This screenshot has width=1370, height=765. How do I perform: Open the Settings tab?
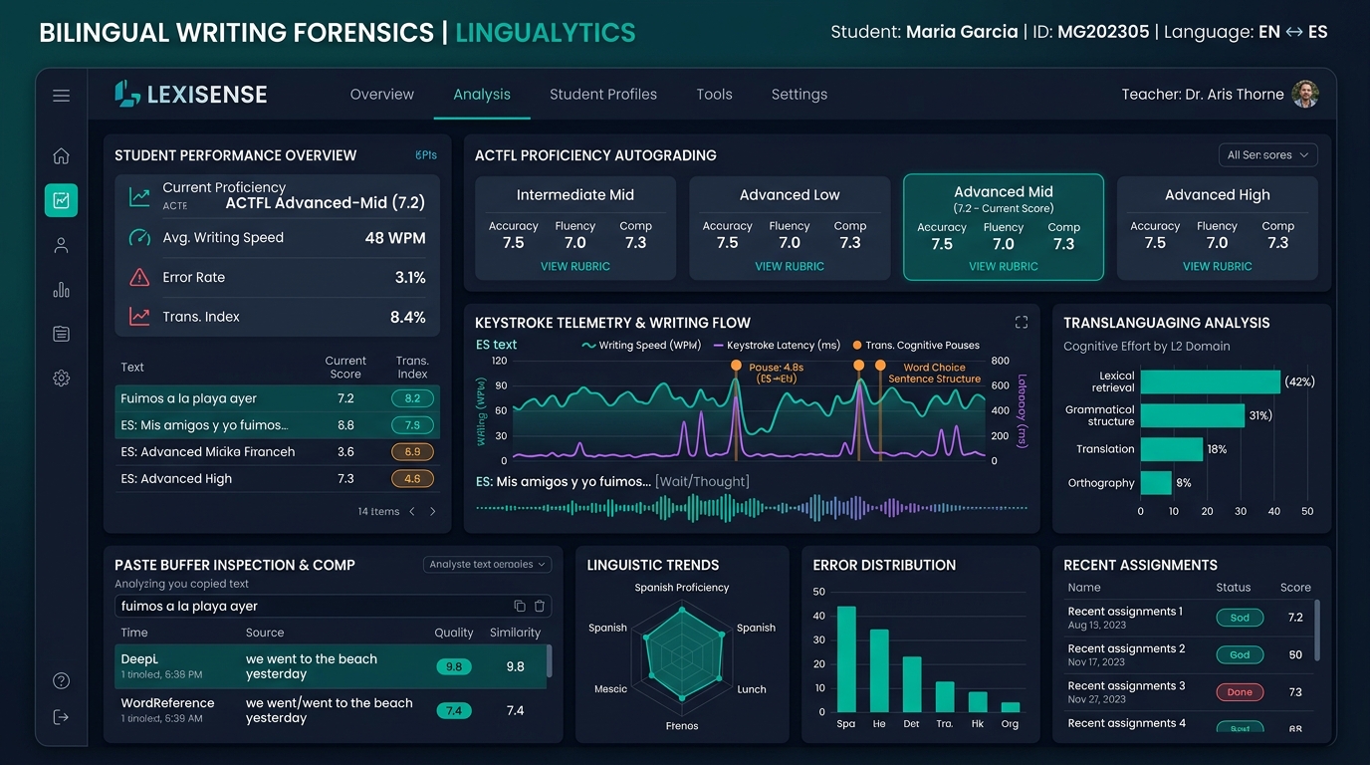pos(799,95)
